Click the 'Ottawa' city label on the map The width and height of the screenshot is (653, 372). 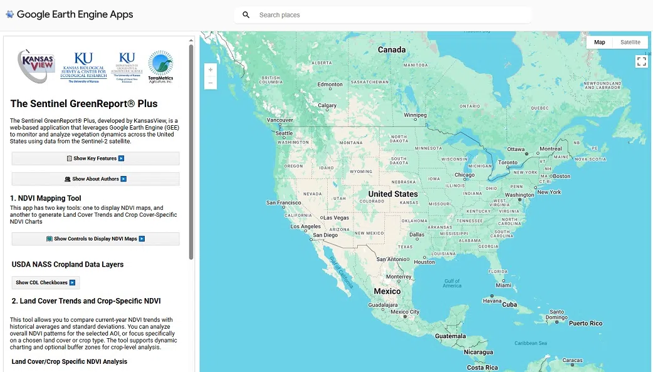coord(516,150)
